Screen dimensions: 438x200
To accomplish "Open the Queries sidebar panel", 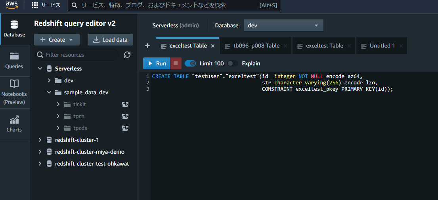I will pyautogui.click(x=14, y=61).
